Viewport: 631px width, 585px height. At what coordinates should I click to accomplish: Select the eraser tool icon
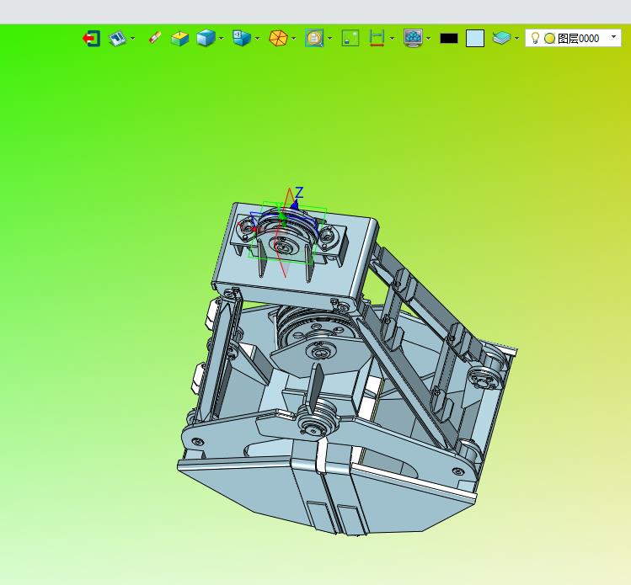(155, 38)
